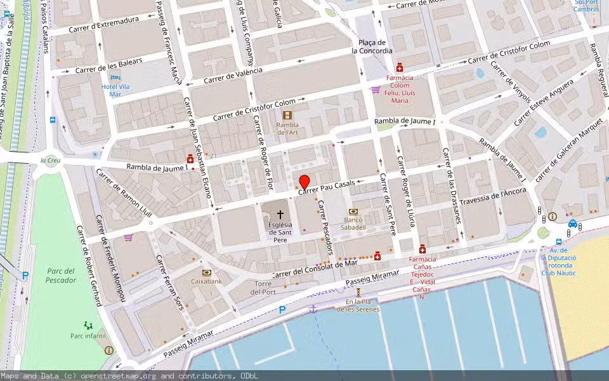The image size is (609, 381).
Task: Click the Rambla de l'Art label
Action: click(x=287, y=129)
